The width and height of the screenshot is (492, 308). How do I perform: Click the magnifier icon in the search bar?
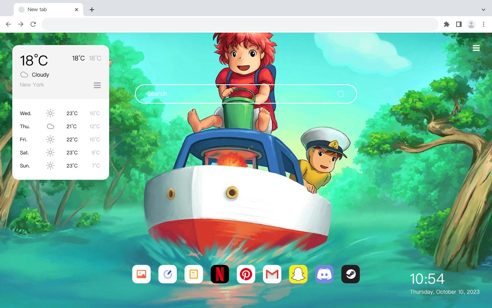pyautogui.click(x=341, y=94)
